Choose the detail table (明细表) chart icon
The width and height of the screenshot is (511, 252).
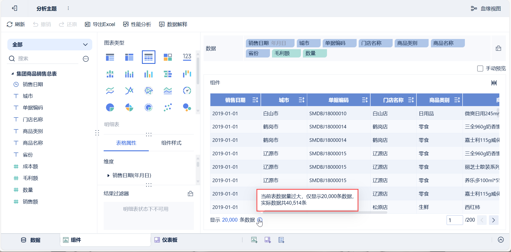click(x=149, y=57)
